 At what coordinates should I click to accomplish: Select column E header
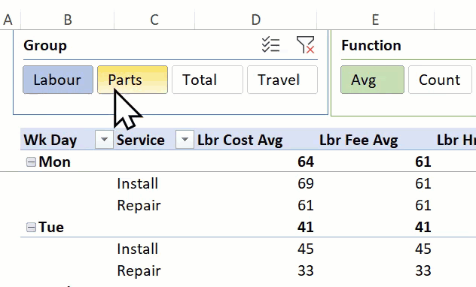click(375, 20)
